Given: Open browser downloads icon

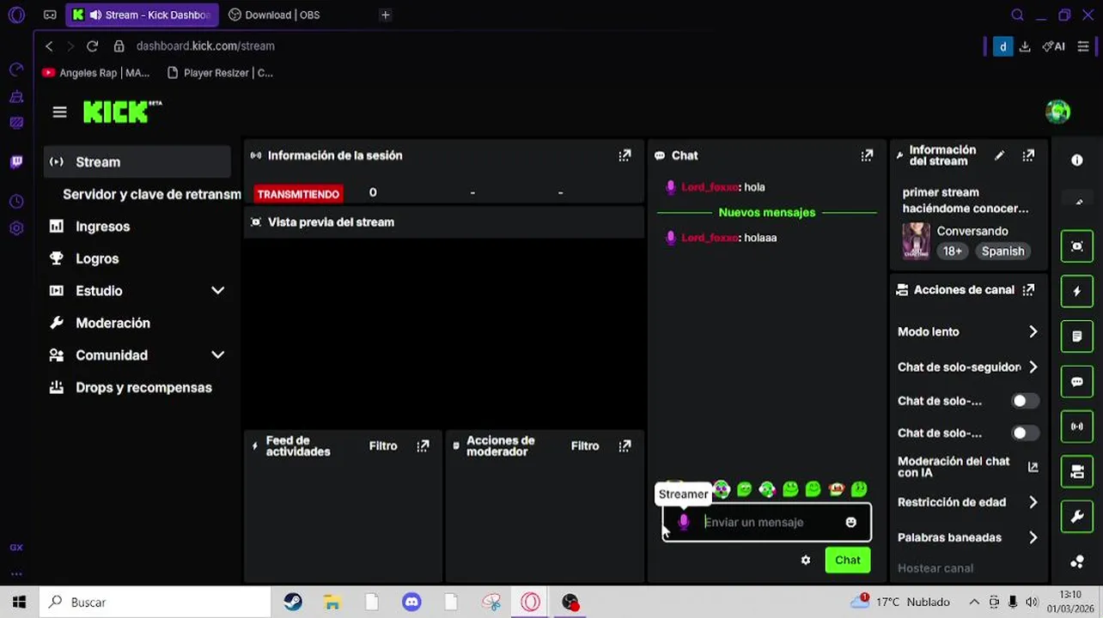Looking at the screenshot, I should (1025, 46).
